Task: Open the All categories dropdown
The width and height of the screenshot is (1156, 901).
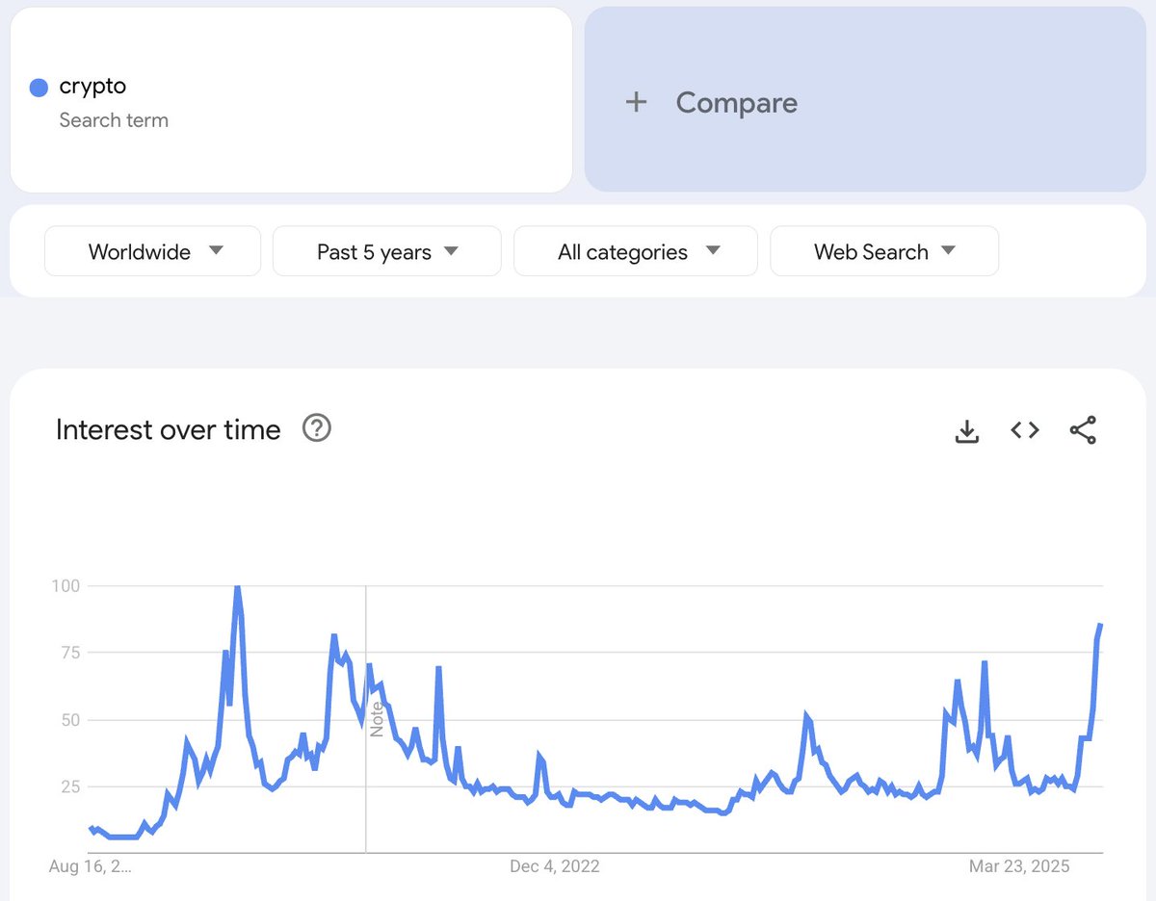Action: click(x=636, y=251)
